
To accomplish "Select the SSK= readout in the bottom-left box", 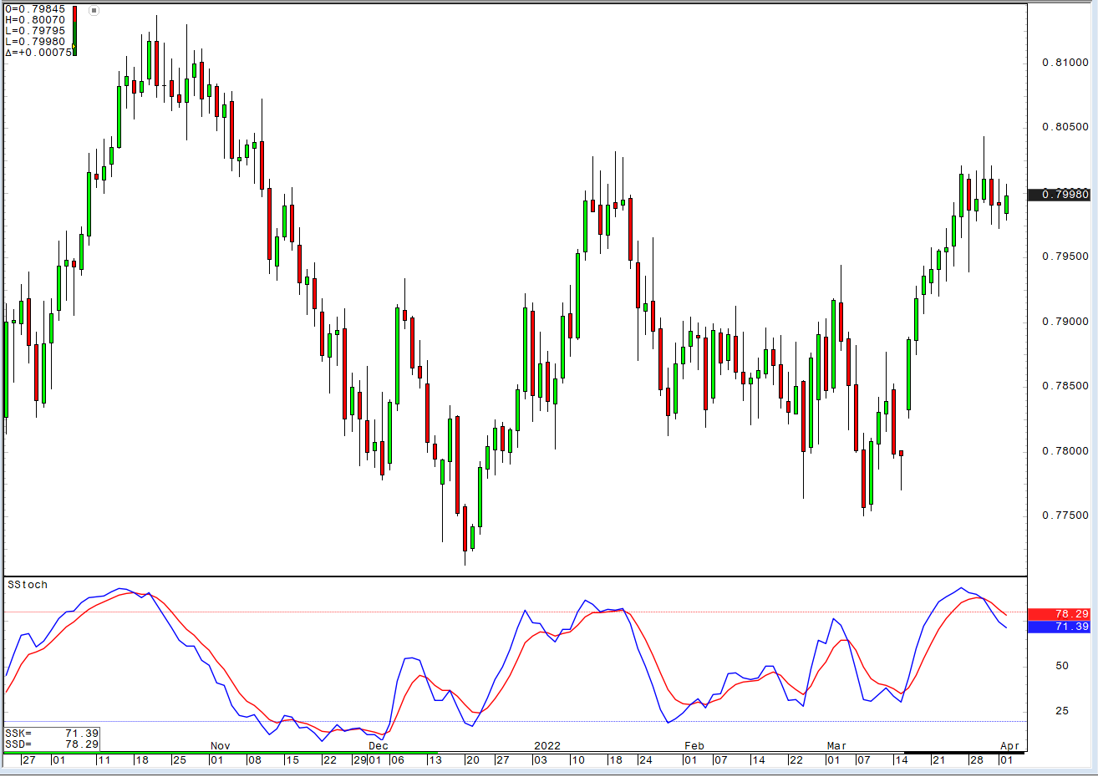I will coord(52,734).
